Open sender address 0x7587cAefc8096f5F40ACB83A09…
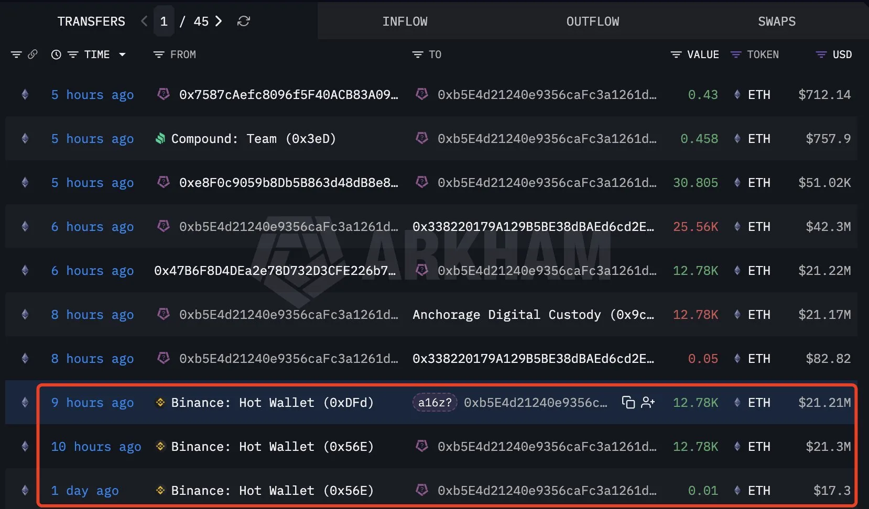 coord(289,95)
